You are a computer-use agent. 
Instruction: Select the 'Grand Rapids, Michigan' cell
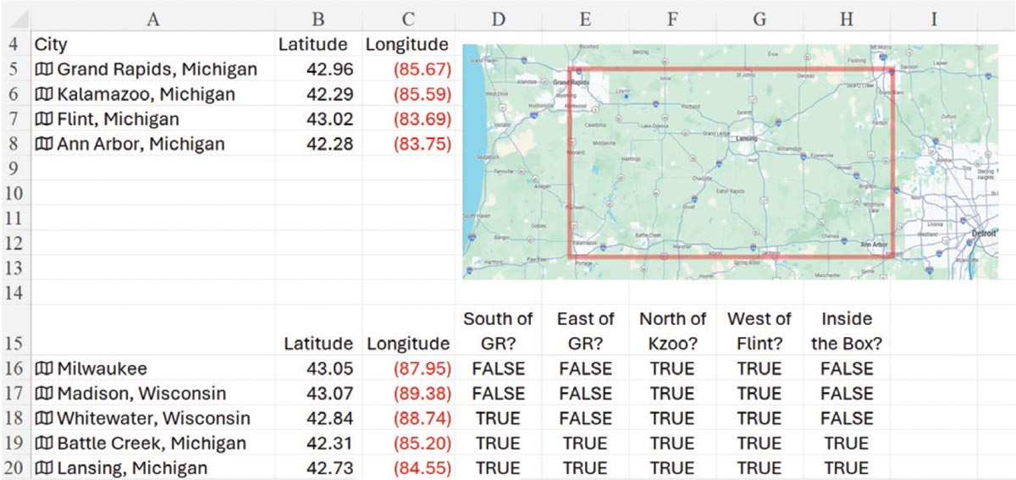click(153, 69)
